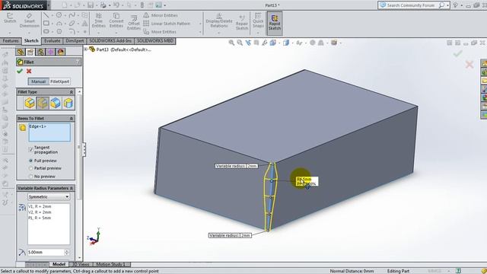
Task: Select V1, R = 2mm in radius list
Action: click(x=40, y=206)
